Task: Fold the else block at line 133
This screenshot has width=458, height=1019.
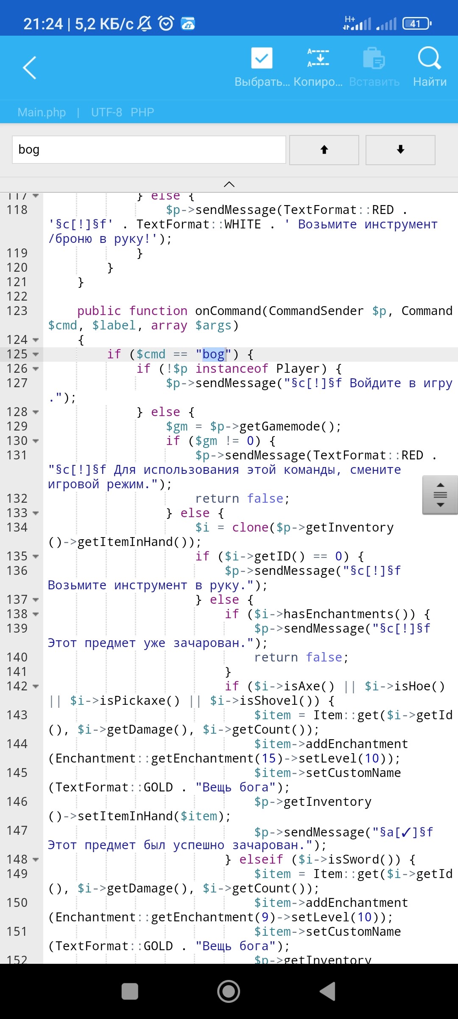Action: [36, 513]
